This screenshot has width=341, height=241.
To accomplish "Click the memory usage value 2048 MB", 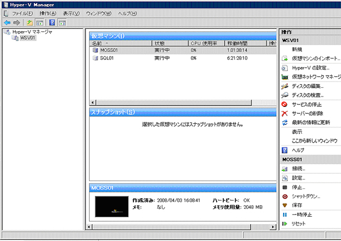I will pos(253,207).
